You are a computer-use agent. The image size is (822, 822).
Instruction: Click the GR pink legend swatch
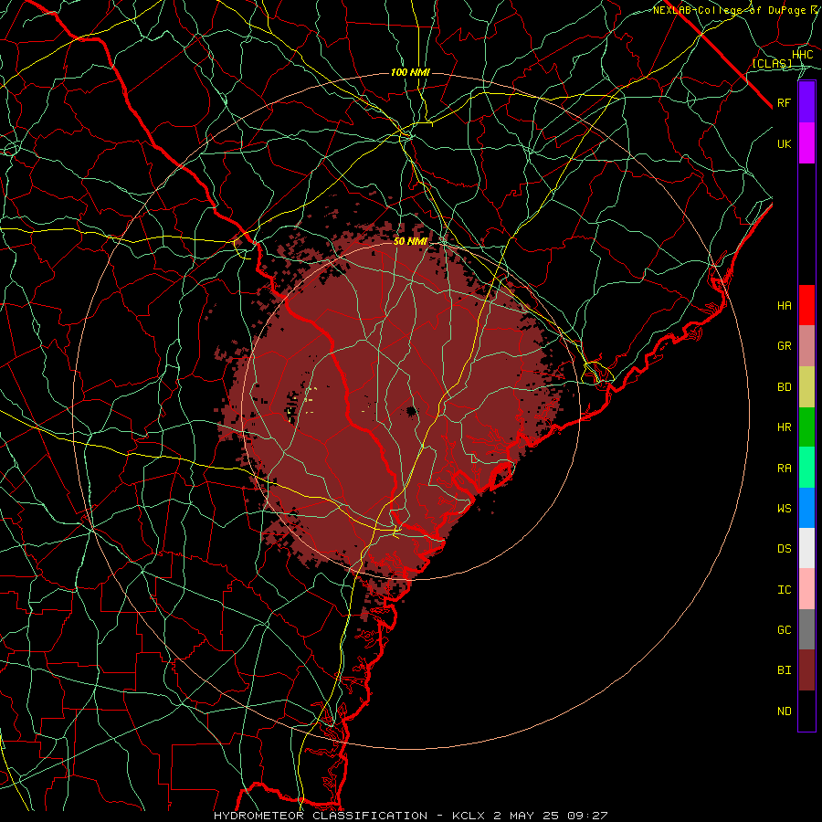click(806, 346)
